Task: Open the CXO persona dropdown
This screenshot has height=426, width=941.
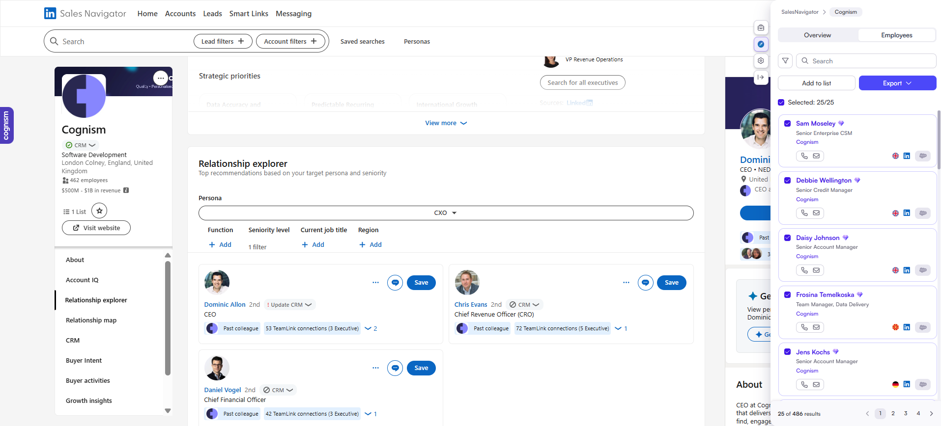Action: pyautogui.click(x=446, y=213)
